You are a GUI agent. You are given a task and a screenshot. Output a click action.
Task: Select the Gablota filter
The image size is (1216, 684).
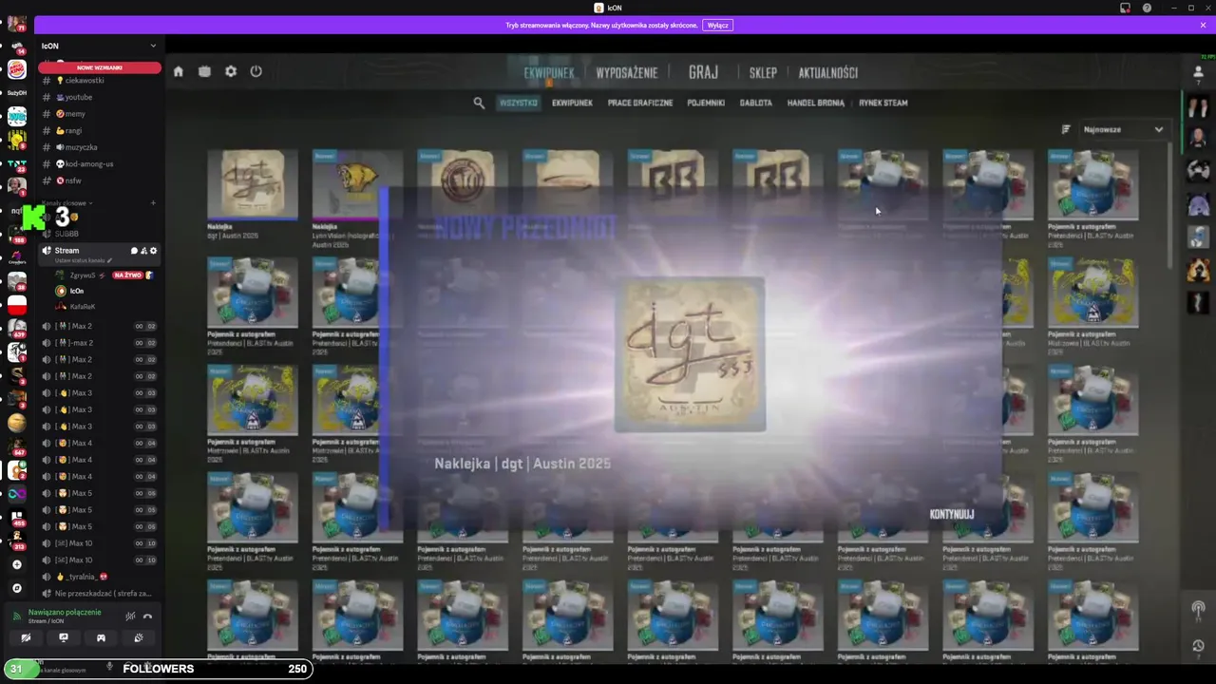pos(756,103)
